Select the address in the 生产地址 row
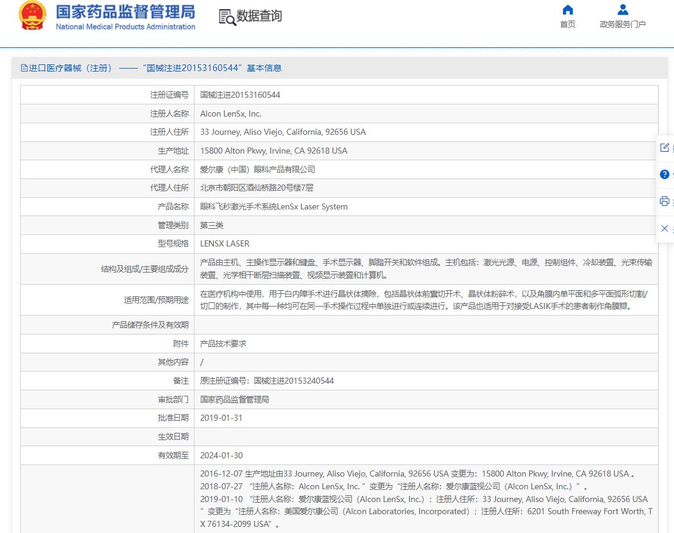This screenshot has width=674, height=533. pos(274,151)
